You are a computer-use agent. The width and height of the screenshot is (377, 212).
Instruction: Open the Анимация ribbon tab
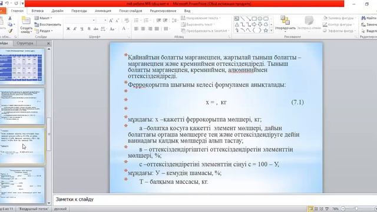click(x=103, y=11)
